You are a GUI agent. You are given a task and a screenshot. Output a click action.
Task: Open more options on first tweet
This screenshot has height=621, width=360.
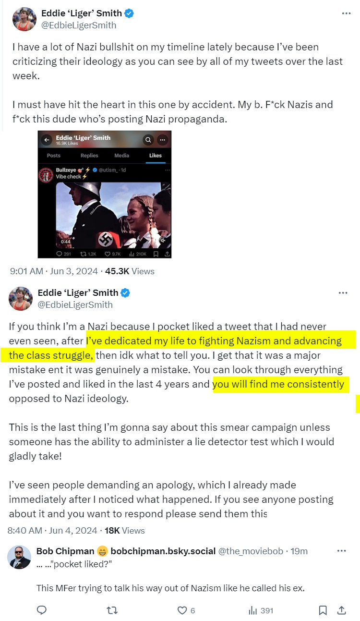[x=346, y=13]
